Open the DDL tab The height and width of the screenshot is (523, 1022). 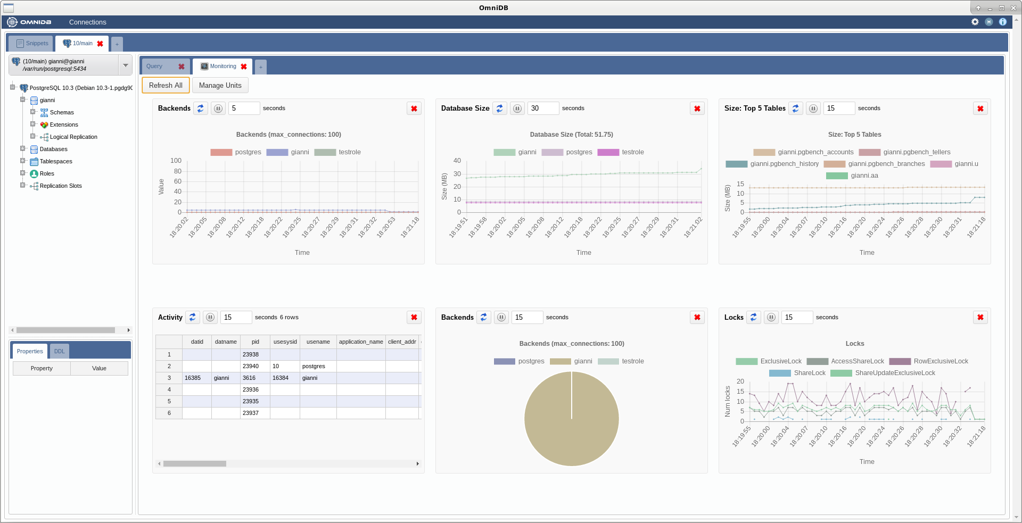pyautogui.click(x=60, y=351)
